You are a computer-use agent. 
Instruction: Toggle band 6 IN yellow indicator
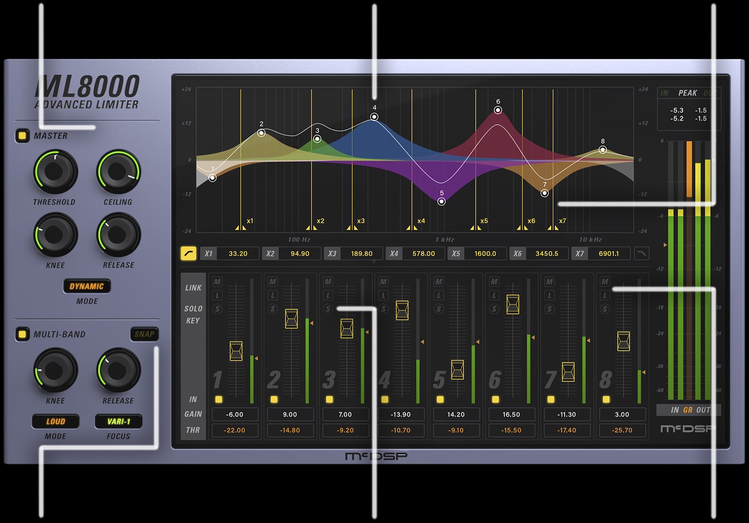pos(496,399)
